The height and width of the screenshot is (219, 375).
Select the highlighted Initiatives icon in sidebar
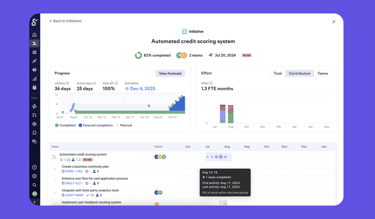coord(34,43)
